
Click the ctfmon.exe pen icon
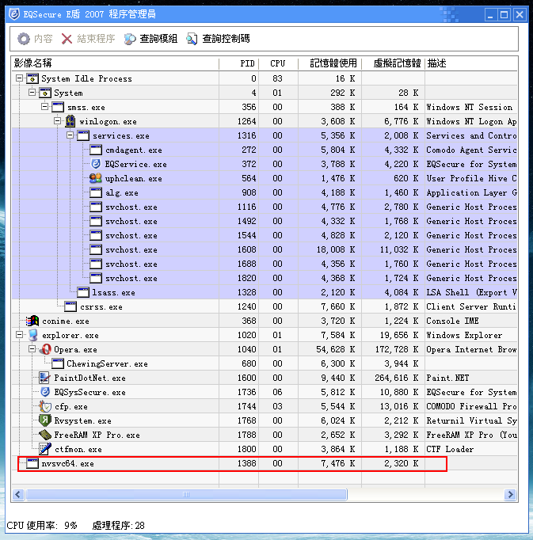tap(45, 449)
